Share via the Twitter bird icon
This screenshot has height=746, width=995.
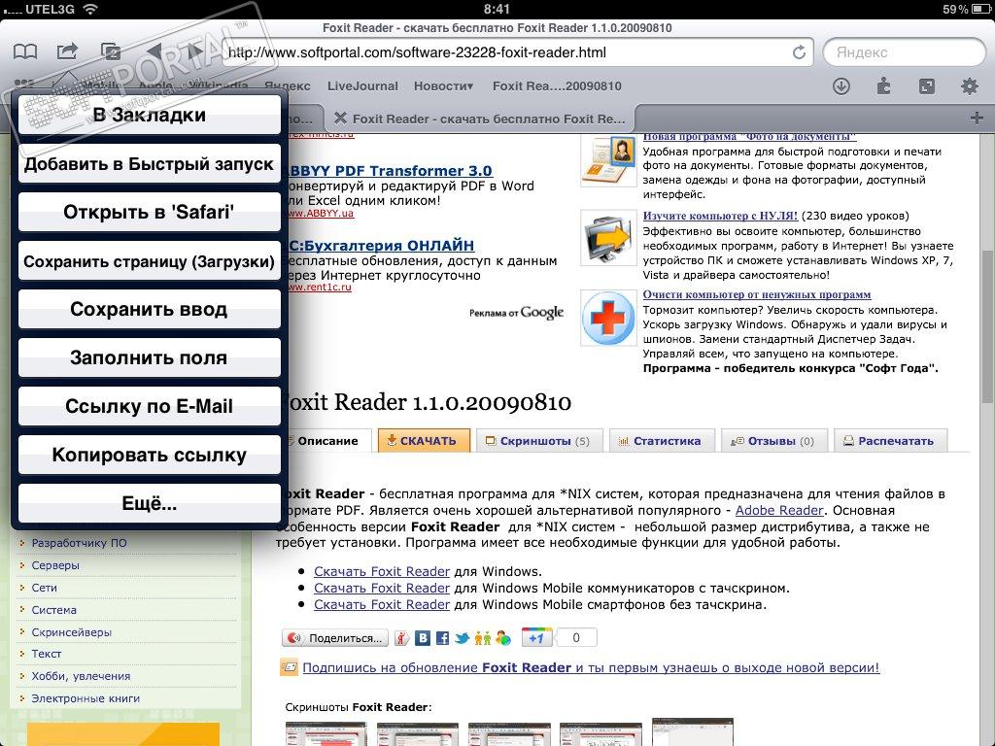click(462, 638)
